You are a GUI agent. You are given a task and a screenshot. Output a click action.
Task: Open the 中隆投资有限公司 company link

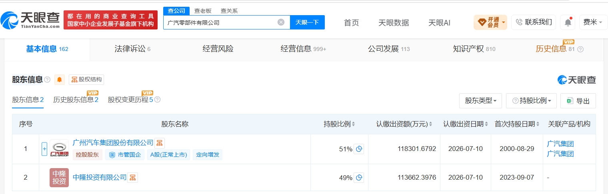pyautogui.click(x=100, y=177)
